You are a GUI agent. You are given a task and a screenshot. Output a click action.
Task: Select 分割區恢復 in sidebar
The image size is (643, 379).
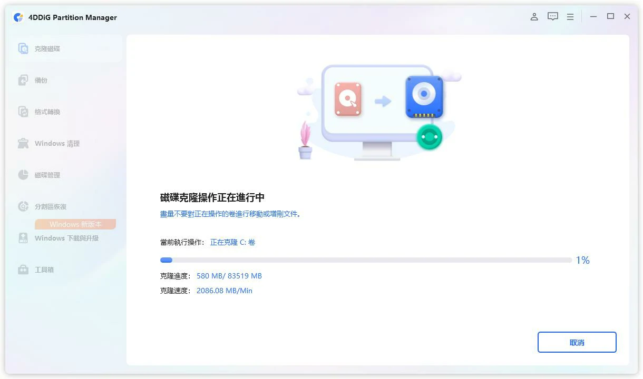coord(65,206)
